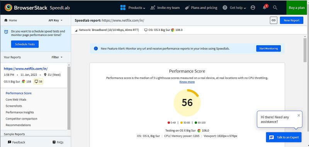Image resolution: width=309 pixels, height=147 pixels.
Task: Click the Sample Reports heading
Action: pos(14,134)
